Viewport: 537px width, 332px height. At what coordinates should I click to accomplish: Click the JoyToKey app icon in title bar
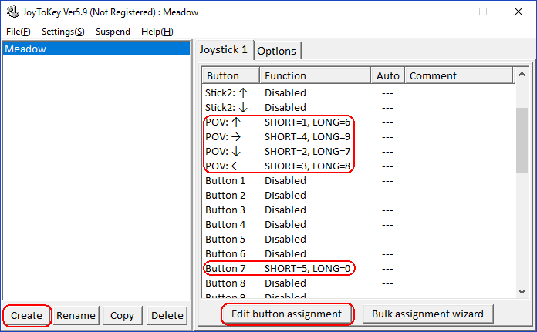pyautogui.click(x=11, y=12)
